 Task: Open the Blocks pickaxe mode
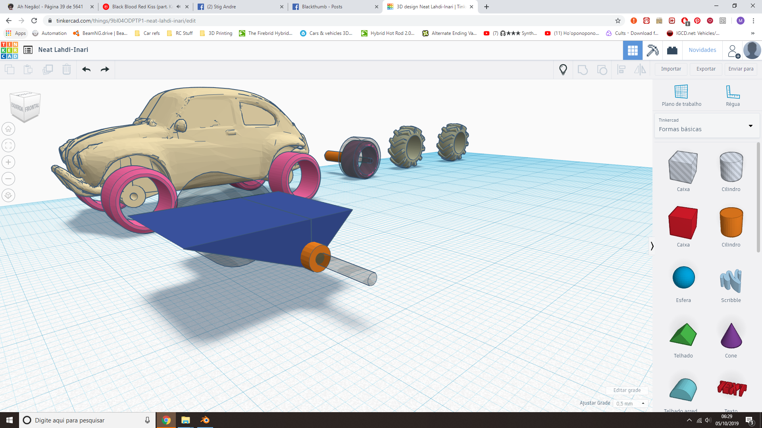(x=652, y=50)
